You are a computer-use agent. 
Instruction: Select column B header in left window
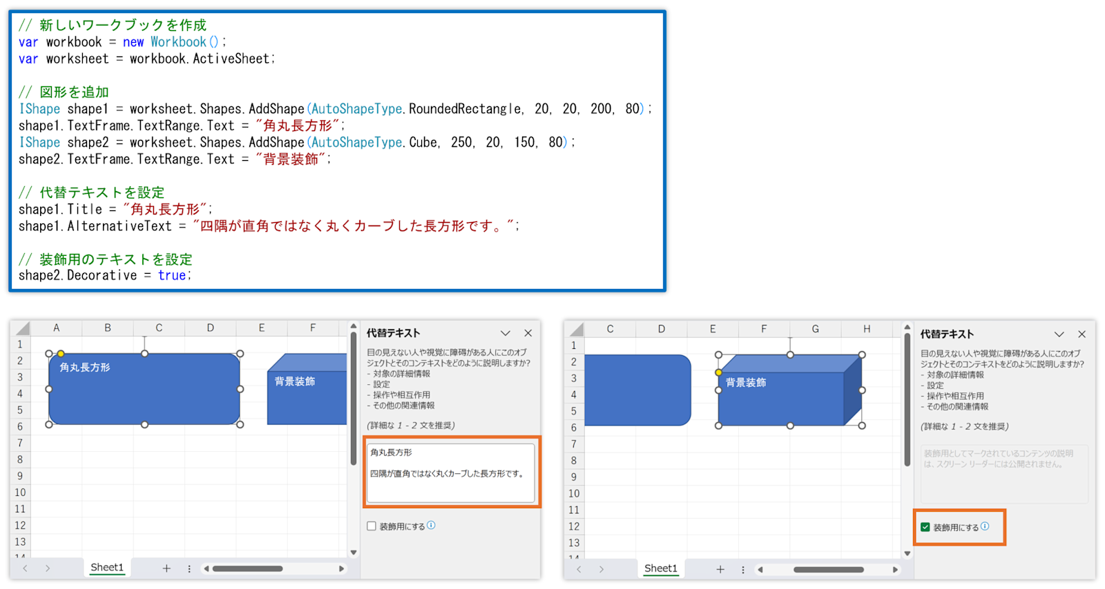pos(108,328)
